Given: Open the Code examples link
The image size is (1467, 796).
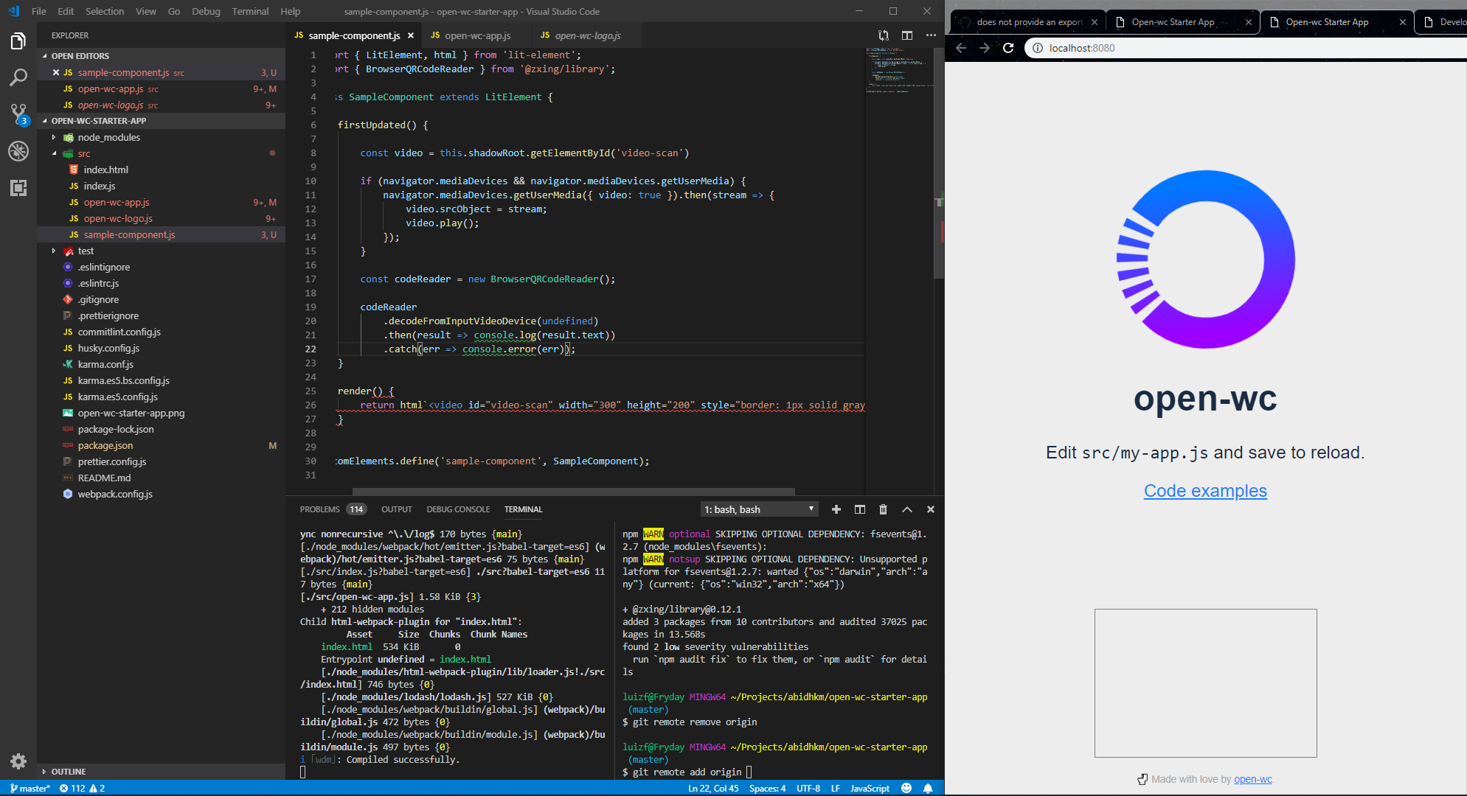Looking at the screenshot, I should pos(1204,490).
